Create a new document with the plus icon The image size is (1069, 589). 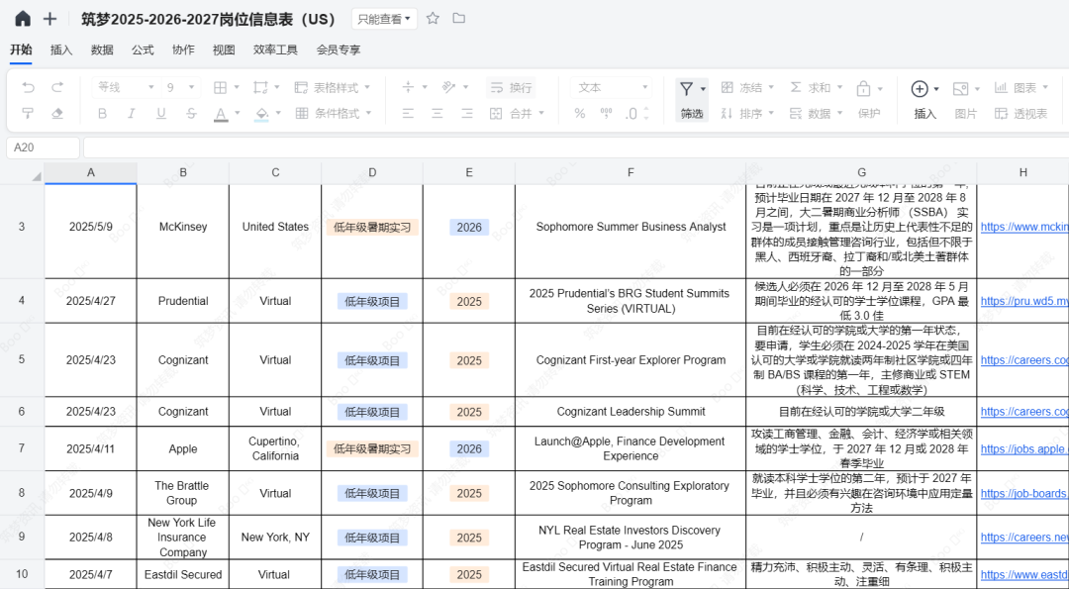[49, 19]
